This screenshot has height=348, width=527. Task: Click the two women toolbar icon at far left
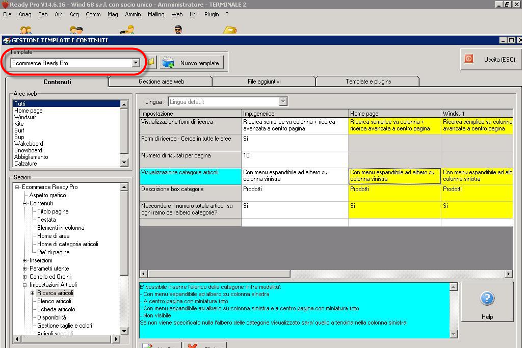25,31
